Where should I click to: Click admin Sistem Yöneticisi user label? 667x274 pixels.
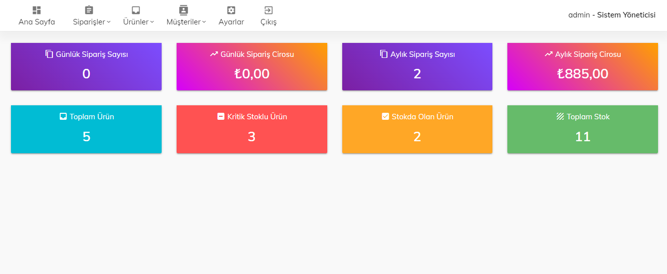[x=612, y=15]
